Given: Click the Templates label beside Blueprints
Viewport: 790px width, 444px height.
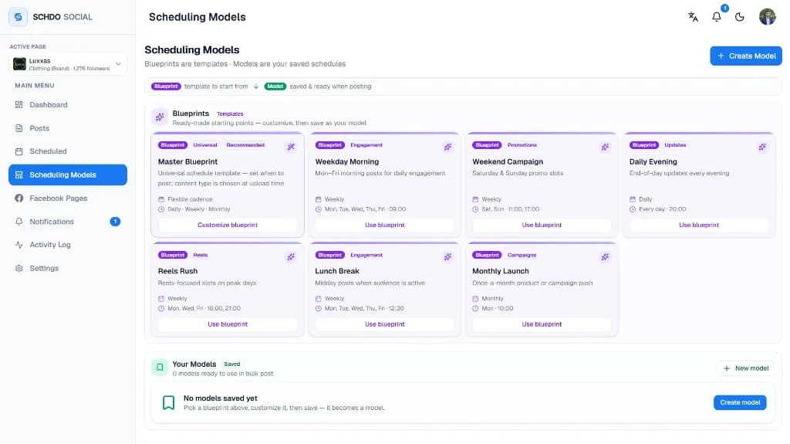Looking at the screenshot, I should tap(230, 114).
